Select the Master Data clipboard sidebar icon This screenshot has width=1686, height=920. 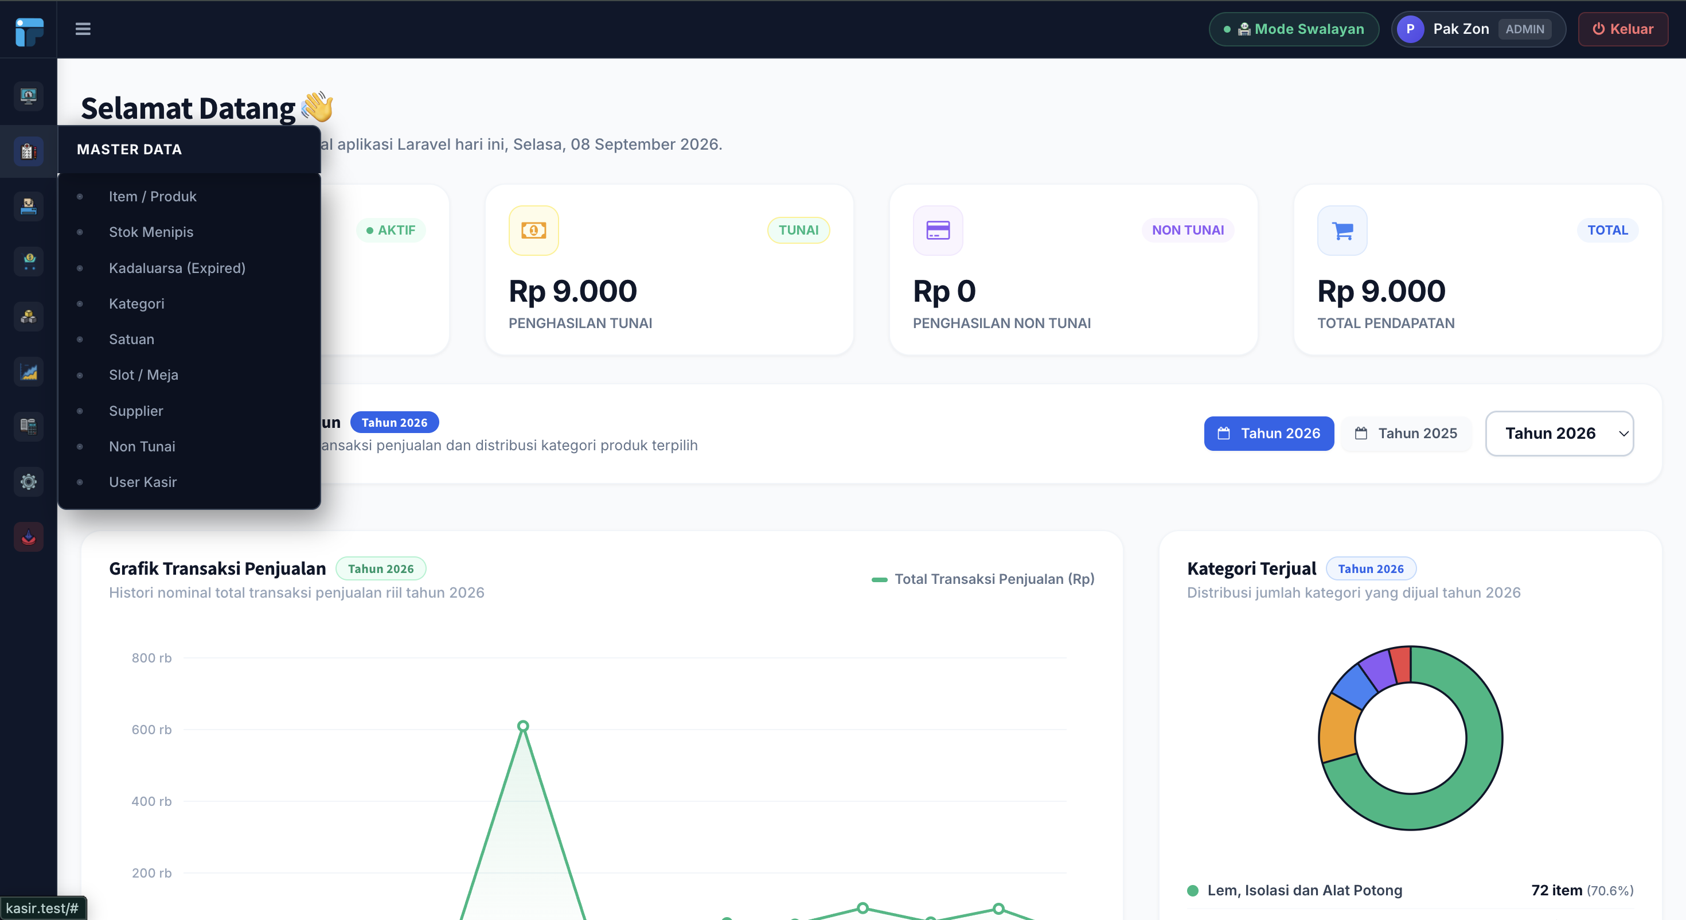coord(28,151)
